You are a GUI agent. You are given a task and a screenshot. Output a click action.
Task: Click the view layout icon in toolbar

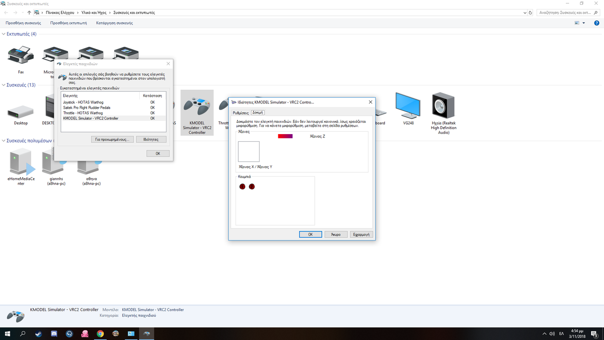pyautogui.click(x=577, y=23)
